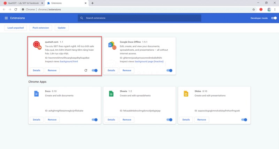Turn off Developer mode toggle
Viewport: 279px width, 149px height.
click(274, 18)
